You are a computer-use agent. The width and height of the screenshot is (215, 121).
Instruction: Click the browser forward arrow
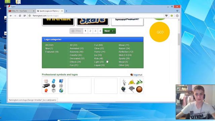pyautogui.click(x=15, y=16)
